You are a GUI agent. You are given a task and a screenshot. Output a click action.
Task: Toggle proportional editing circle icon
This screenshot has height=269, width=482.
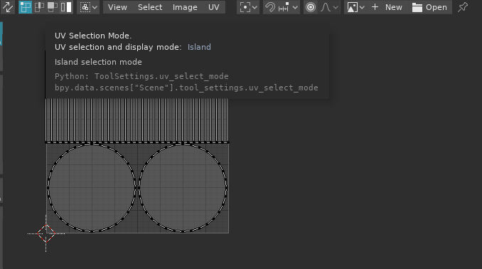[311, 7]
